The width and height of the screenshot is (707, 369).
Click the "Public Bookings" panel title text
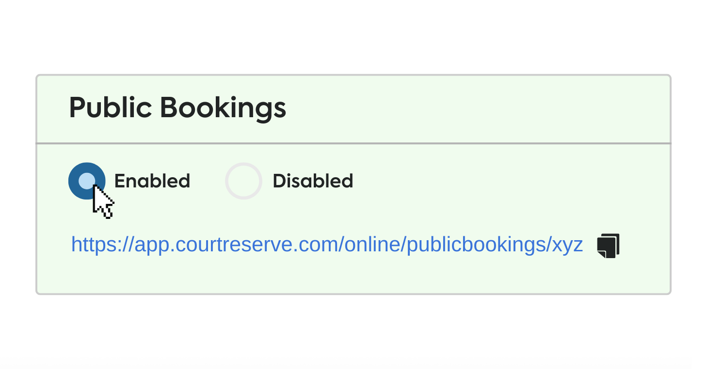(177, 108)
